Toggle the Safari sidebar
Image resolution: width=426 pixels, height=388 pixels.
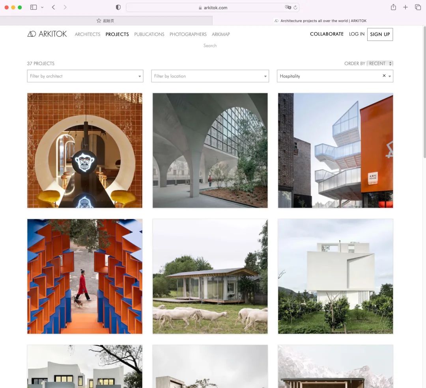click(34, 7)
